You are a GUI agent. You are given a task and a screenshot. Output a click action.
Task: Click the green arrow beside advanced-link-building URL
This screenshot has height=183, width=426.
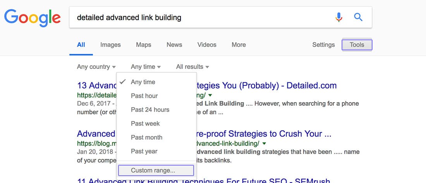[264, 144]
